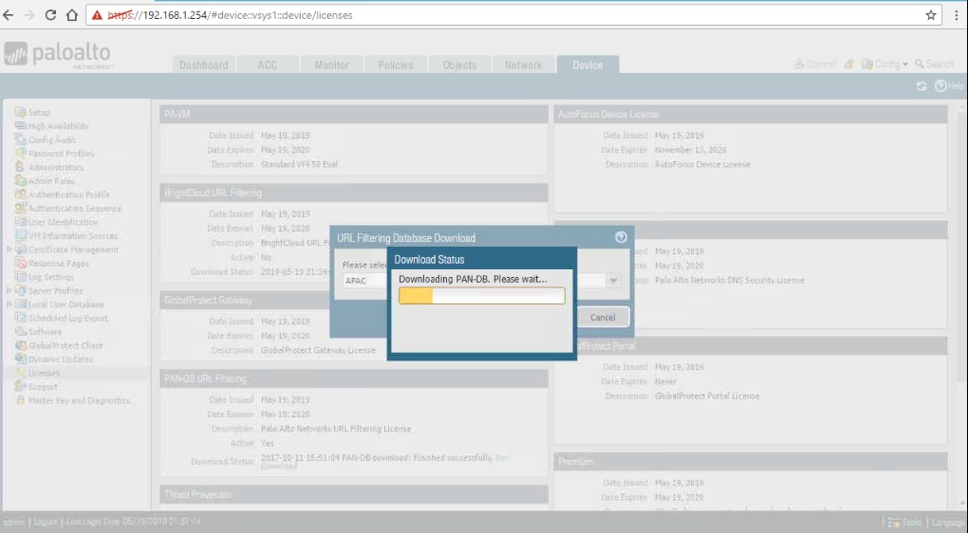Select the Device tab

click(x=587, y=64)
